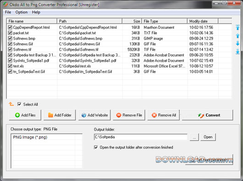This screenshot has height=181, width=243.
Task: Click date 10-02-16 17:56 cell
Action: tap(201, 27)
